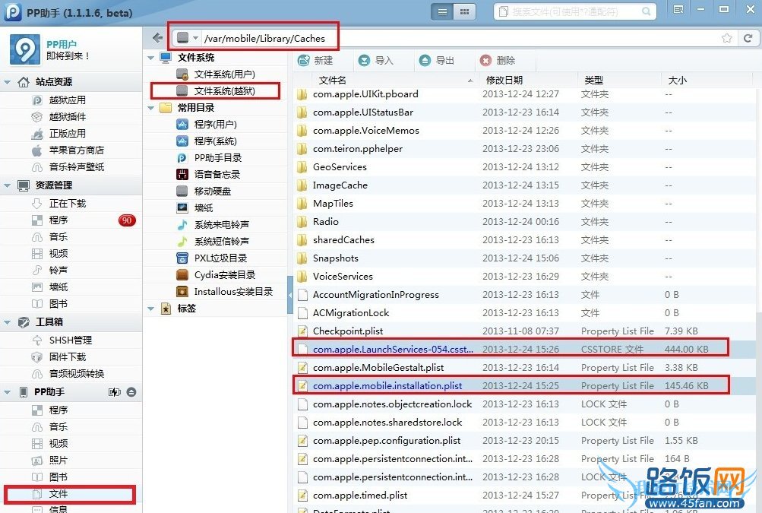762x513 pixels.
Task: Click the 导出 export button
Action: [x=436, y=60]
